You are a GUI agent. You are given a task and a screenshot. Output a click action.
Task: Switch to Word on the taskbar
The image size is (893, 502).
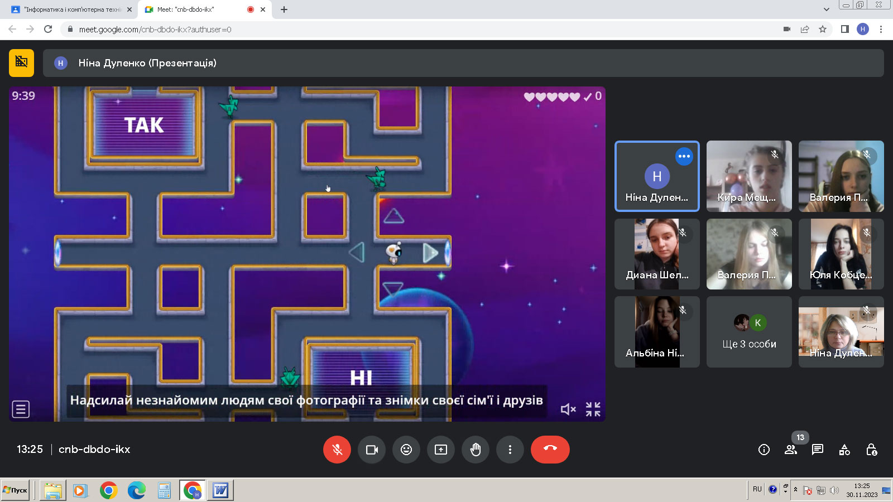pos(220,490)
